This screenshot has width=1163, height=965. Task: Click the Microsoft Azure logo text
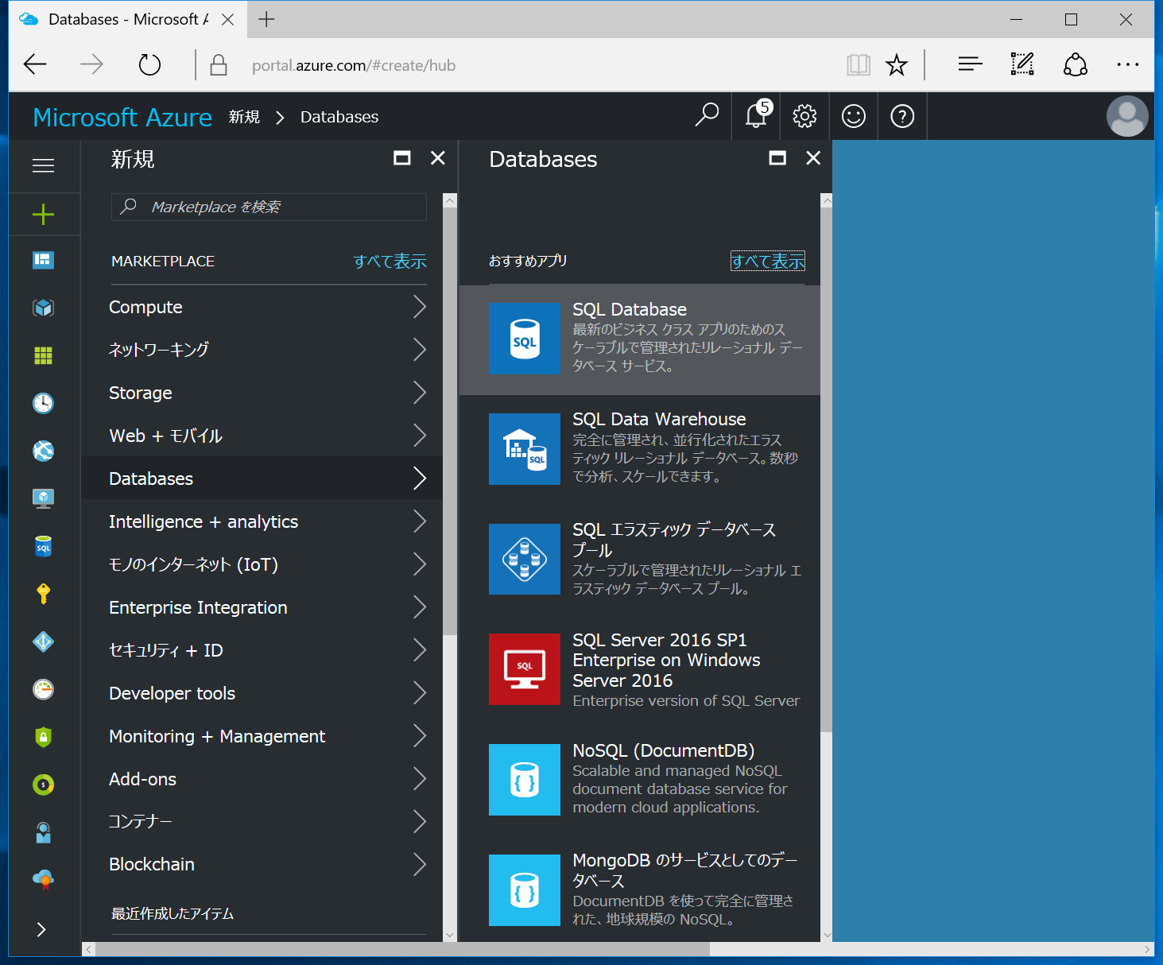click(x=122, y=117)
